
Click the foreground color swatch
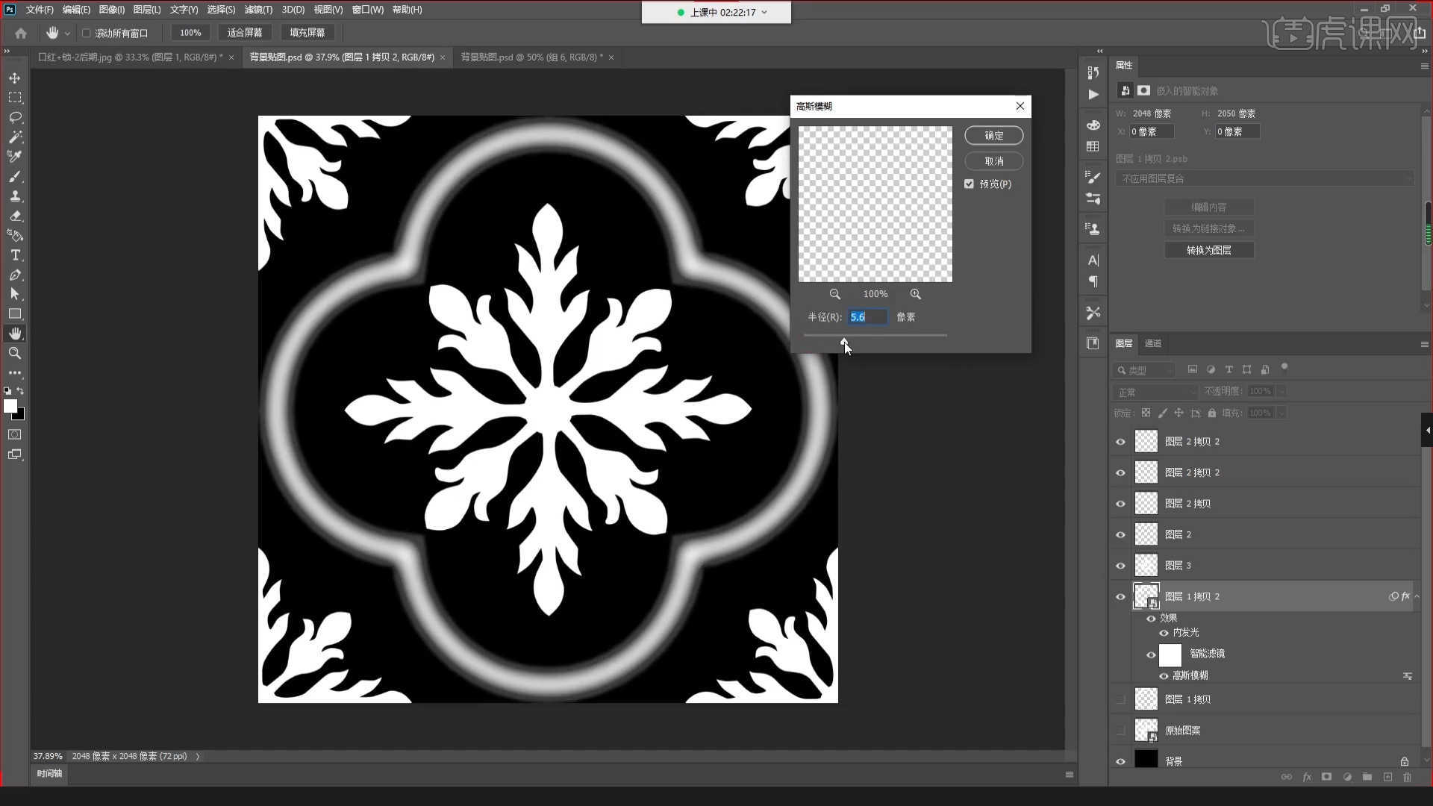(x=10, y=406)
